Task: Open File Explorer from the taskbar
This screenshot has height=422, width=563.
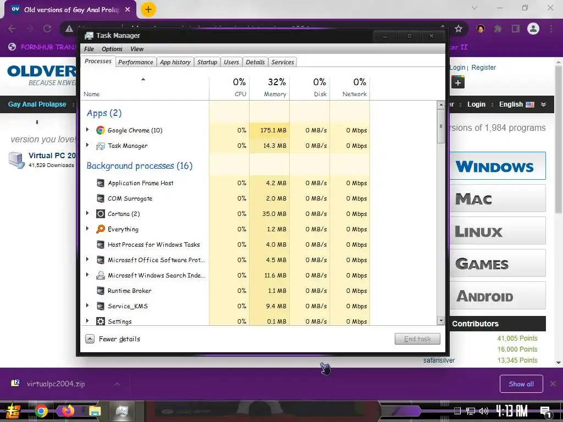Action: pyautogui.click(x=95, y=411)
